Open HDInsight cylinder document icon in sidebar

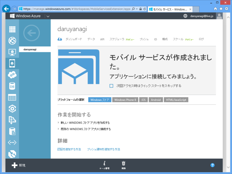tap(12, 131)
